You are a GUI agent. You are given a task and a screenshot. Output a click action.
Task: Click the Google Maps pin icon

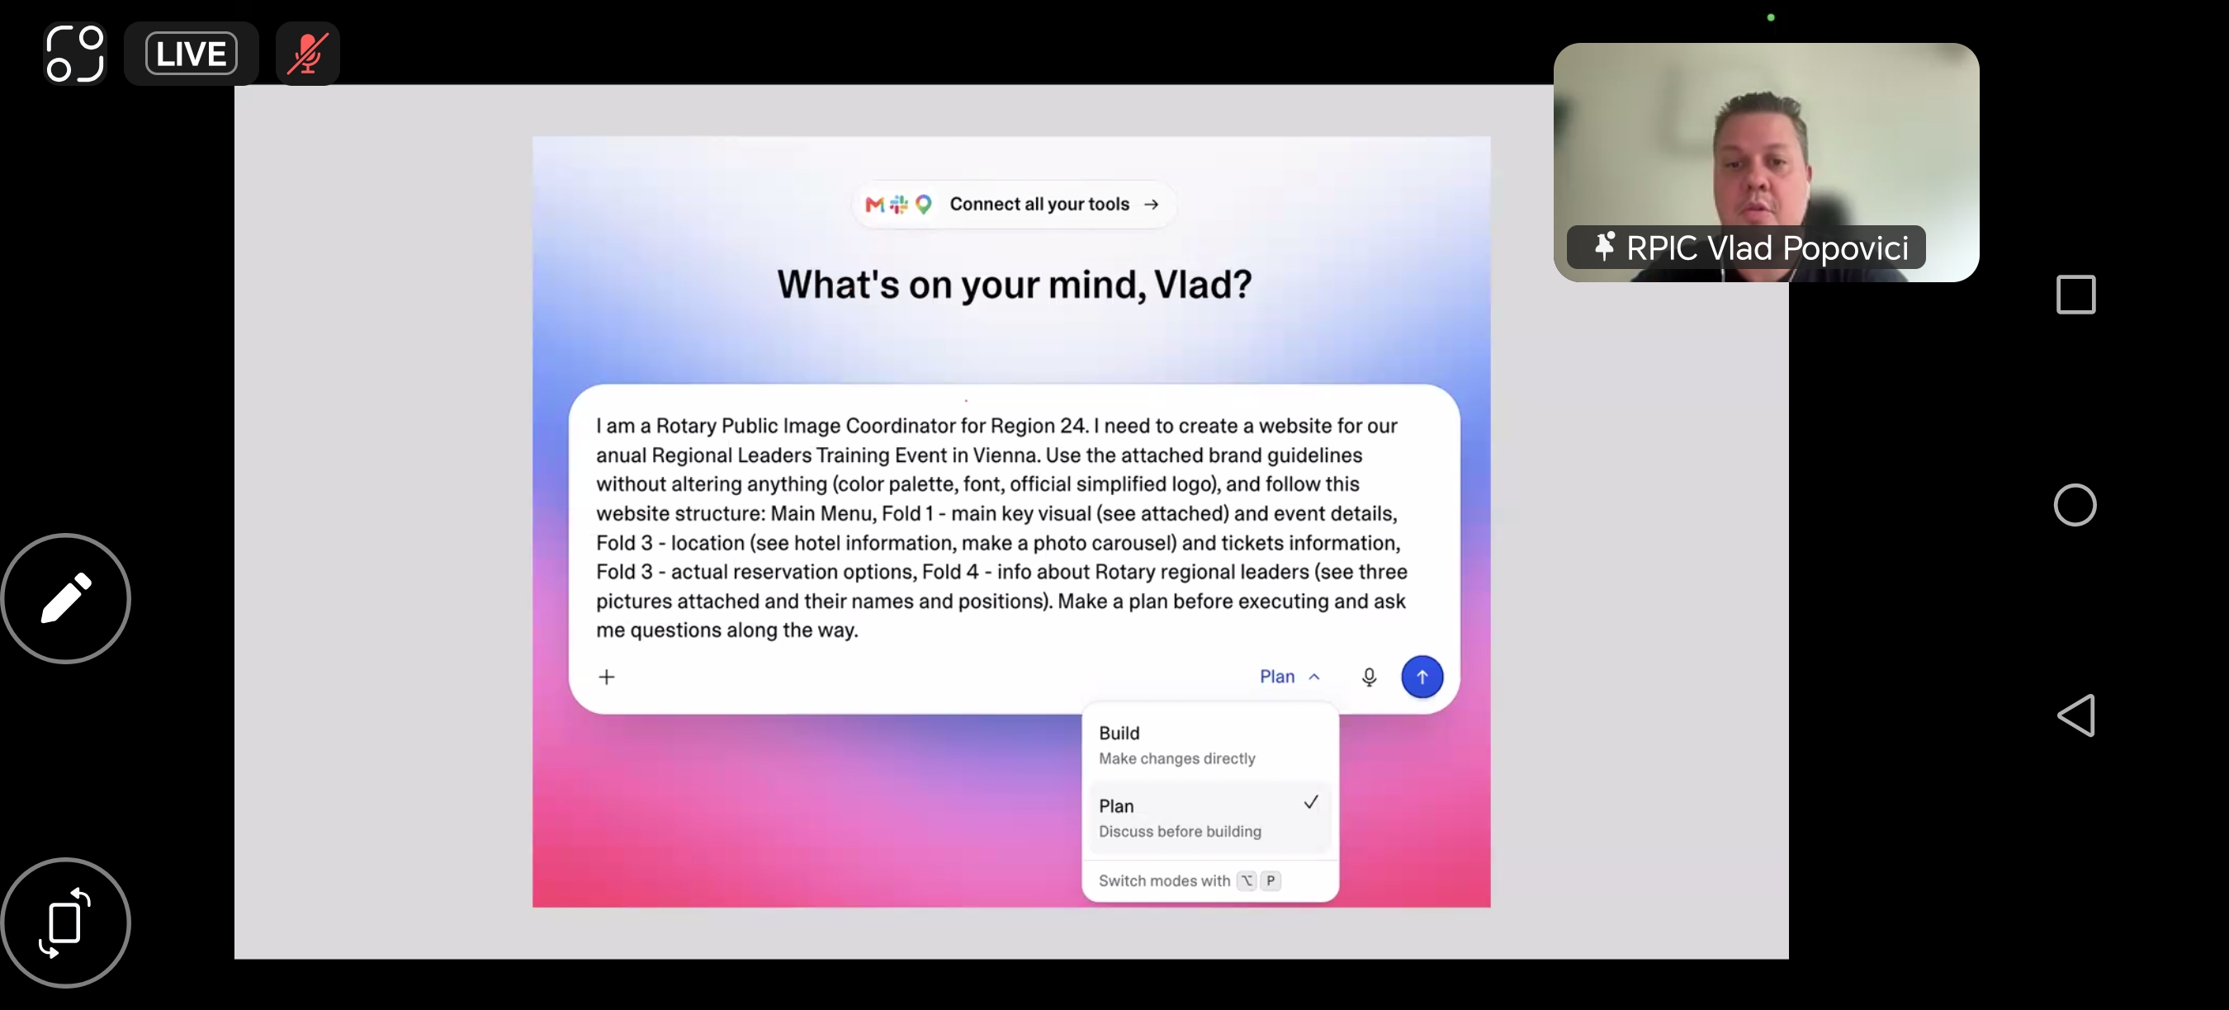[923, 204]
